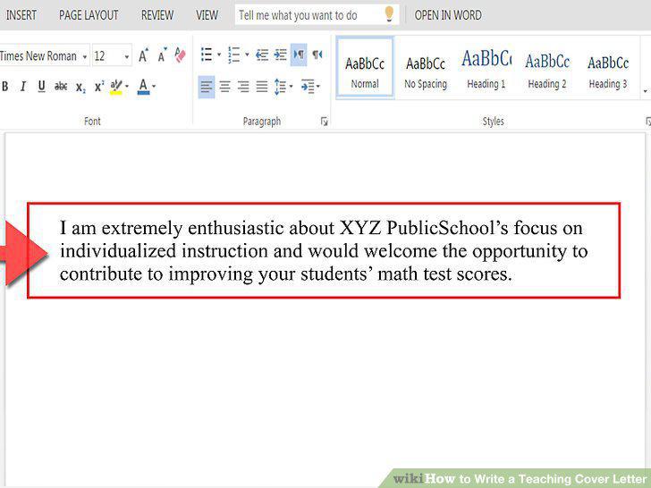The width and height of the screenshot is (651, 488).
Task: Center the text alignment
Action: click(225, 87)
